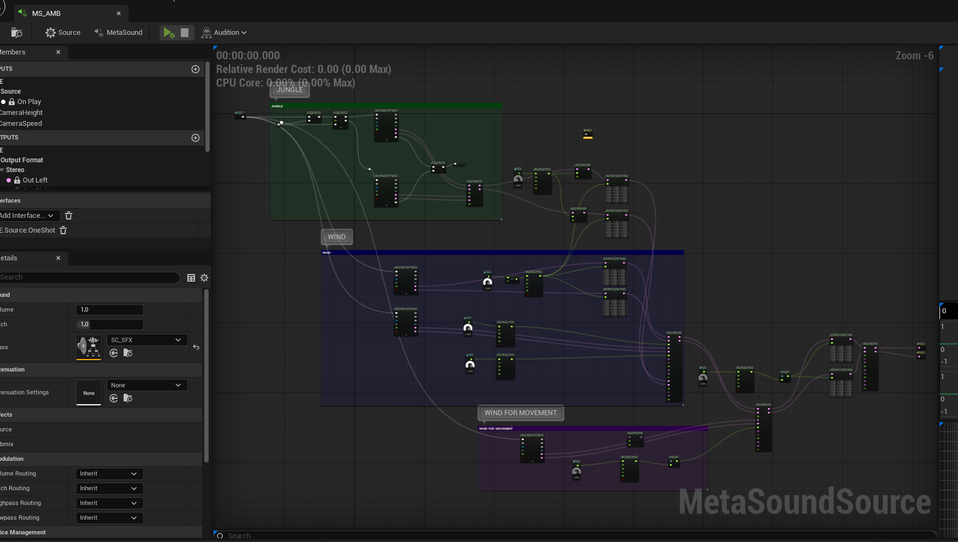Open Highpass Routing Inherit dropdown

point(109,503)
